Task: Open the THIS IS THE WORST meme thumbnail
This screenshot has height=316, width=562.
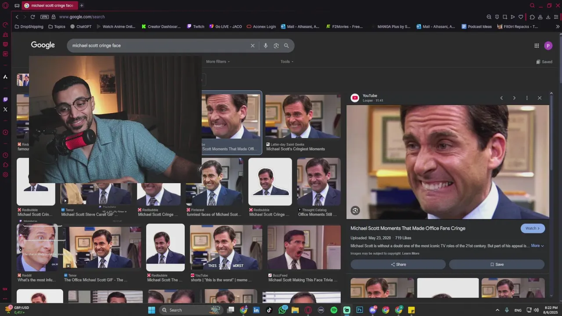Action: coord(226,248)
